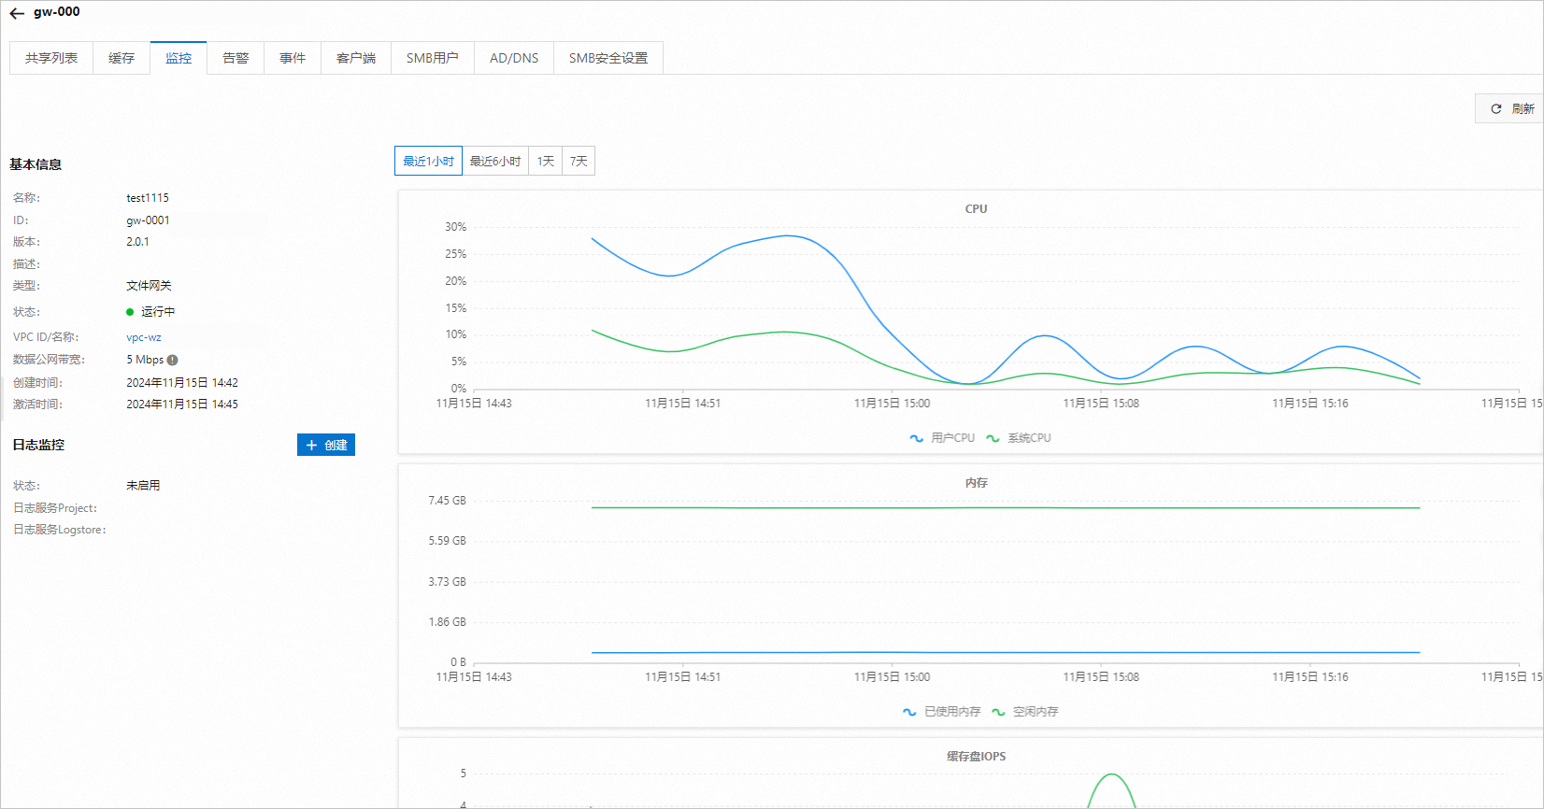The width and height of the screenshot is (1544, 809).
Task: Switch to the 事件 tab
Action: click(x=293, y=58)
